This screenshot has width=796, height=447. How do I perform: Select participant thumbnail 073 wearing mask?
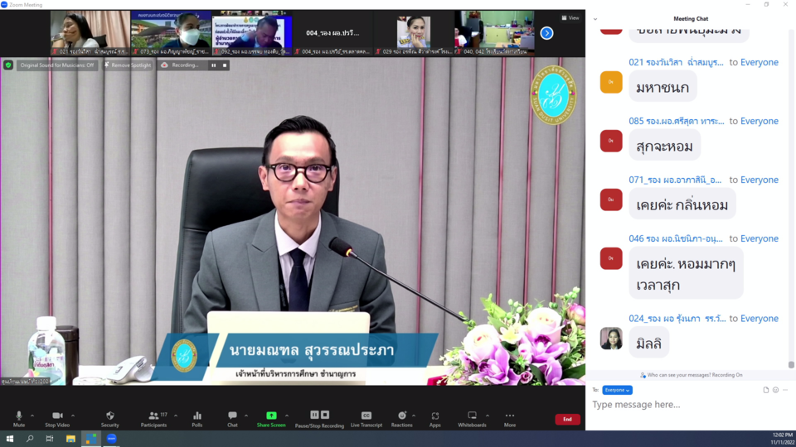coord(171,33)
